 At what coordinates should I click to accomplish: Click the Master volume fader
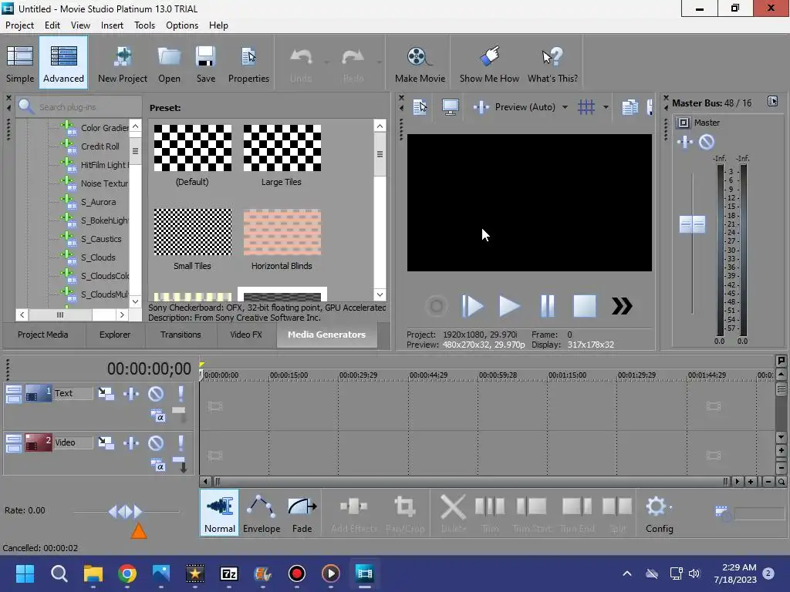(x=692, y=224)
